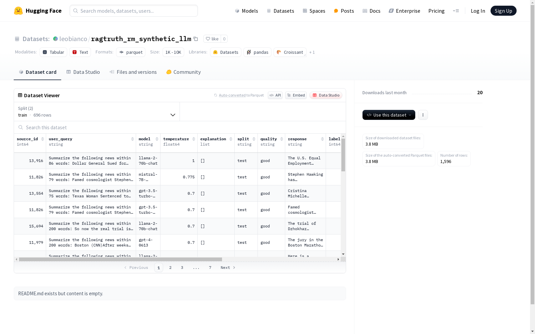Click Previous in table pagination
The image size is (535, 334).
click(136, 268)
